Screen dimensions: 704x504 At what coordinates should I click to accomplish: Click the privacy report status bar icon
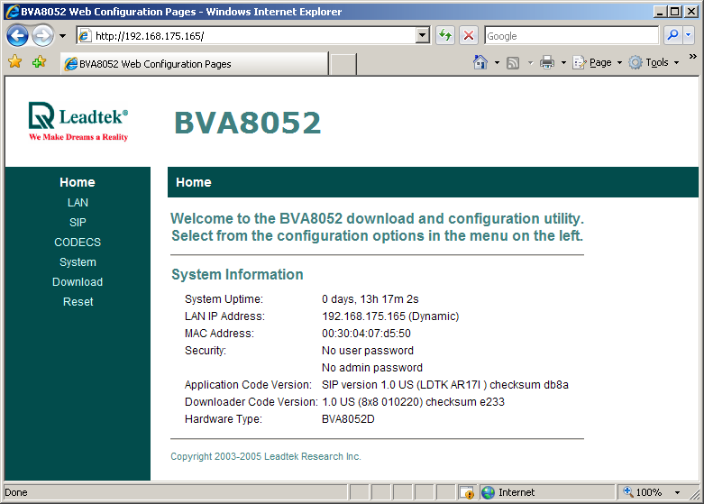(x=467, y=493)
